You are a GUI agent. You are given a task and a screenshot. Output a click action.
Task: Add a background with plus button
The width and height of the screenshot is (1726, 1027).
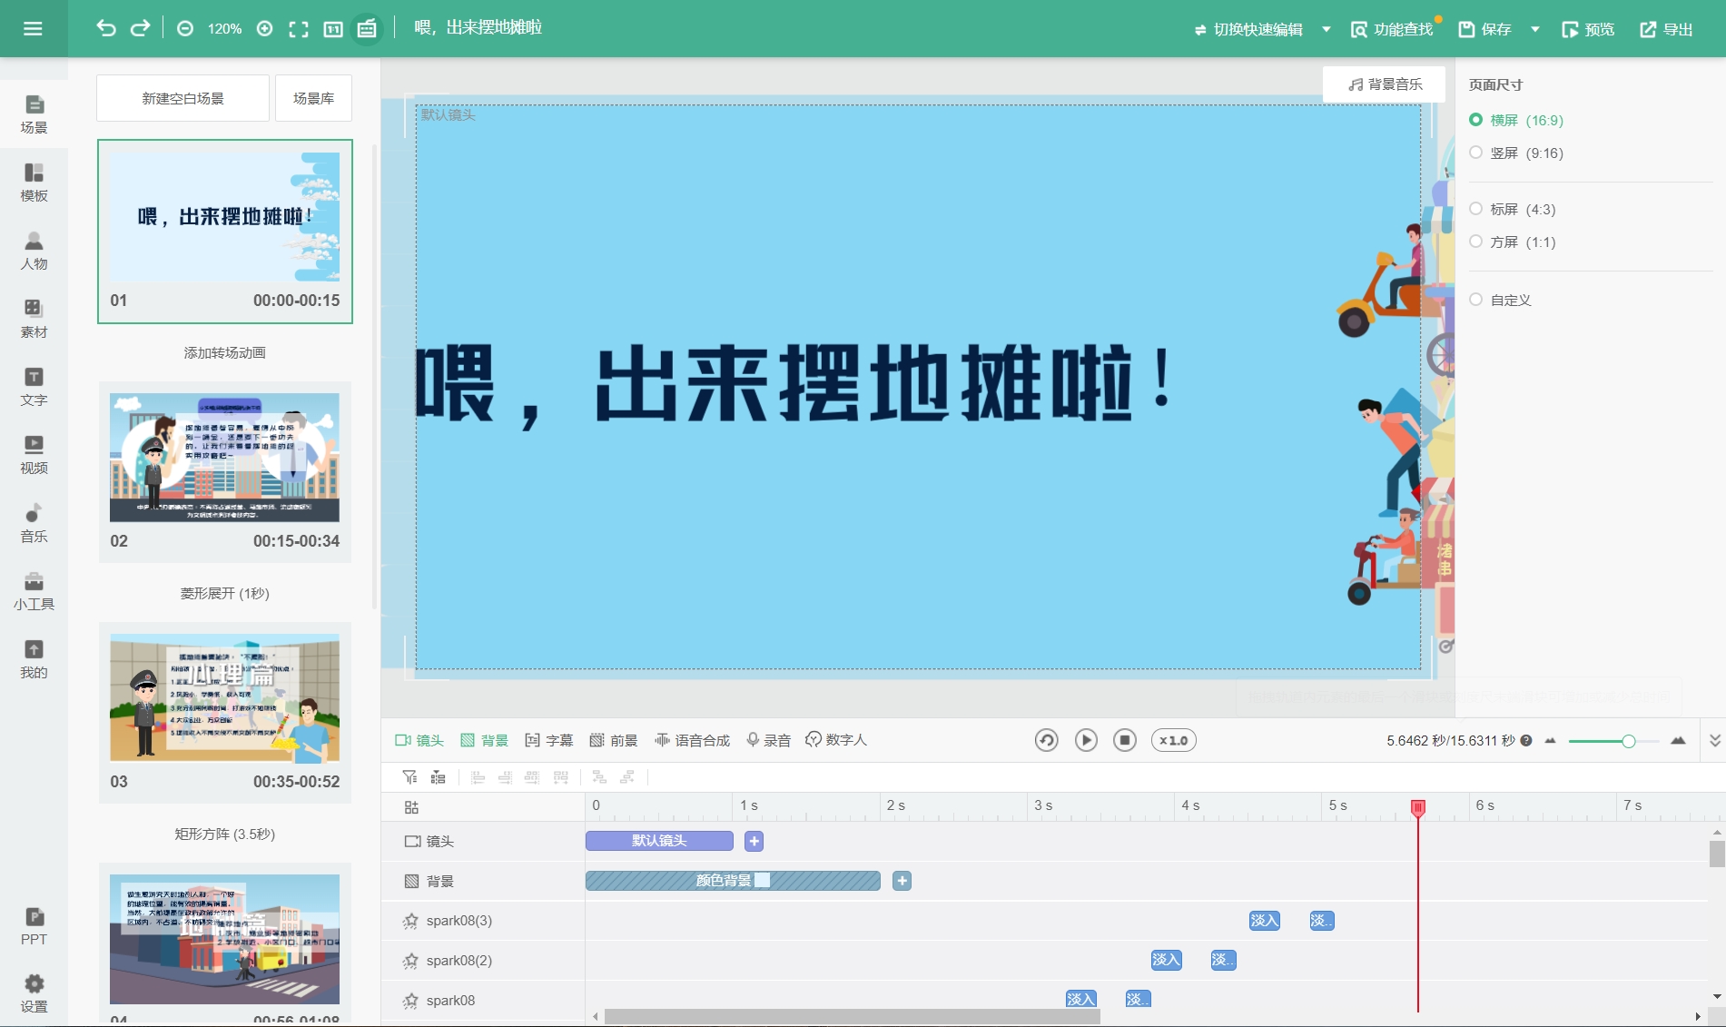pos(902,881)
